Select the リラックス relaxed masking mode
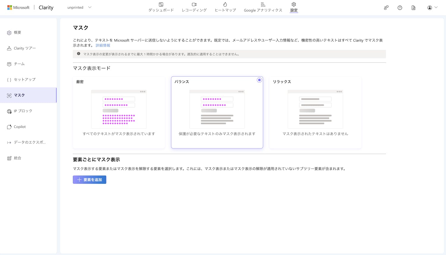 315,112
